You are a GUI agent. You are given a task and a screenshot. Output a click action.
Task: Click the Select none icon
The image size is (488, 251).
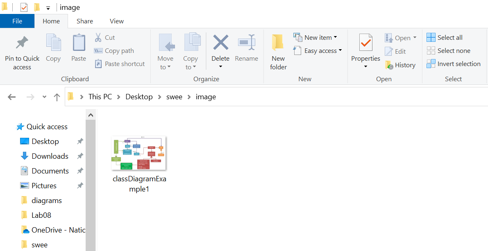pos(431,50)
